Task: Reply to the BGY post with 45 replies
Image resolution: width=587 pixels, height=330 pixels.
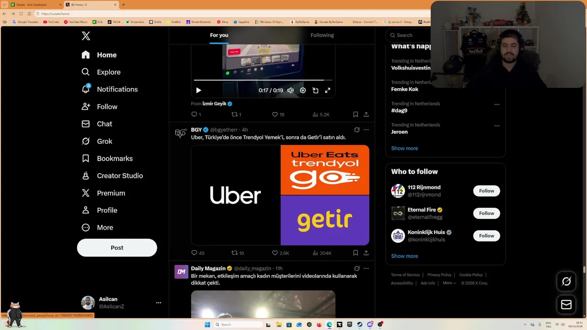Action: coord(198,253)
